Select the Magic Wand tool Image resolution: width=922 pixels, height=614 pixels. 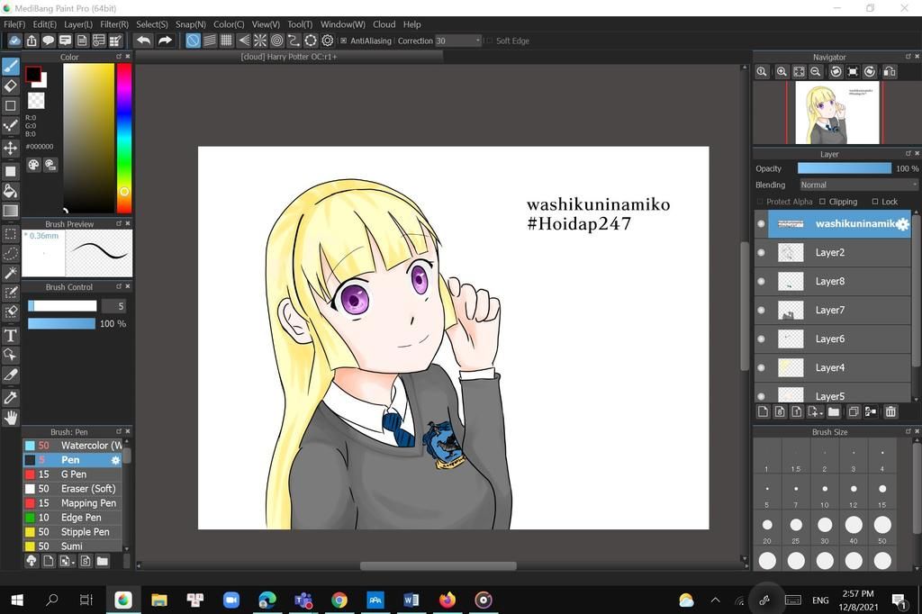[x=11, y=273]
